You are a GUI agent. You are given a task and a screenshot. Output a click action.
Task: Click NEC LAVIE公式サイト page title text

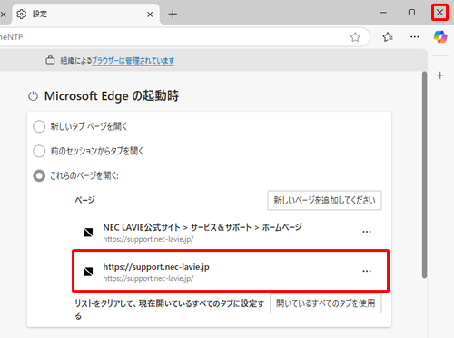click(202, 227)
